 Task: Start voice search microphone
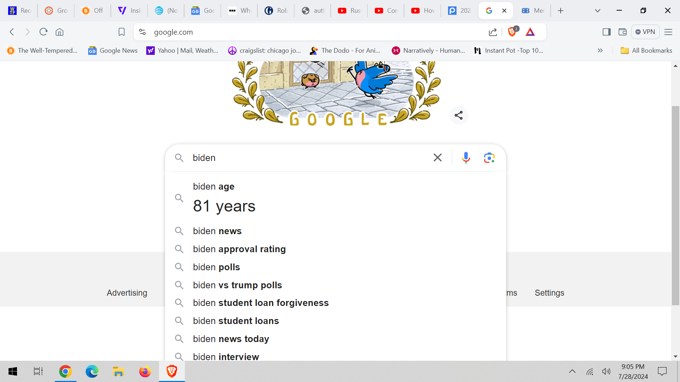pos(466,158)
